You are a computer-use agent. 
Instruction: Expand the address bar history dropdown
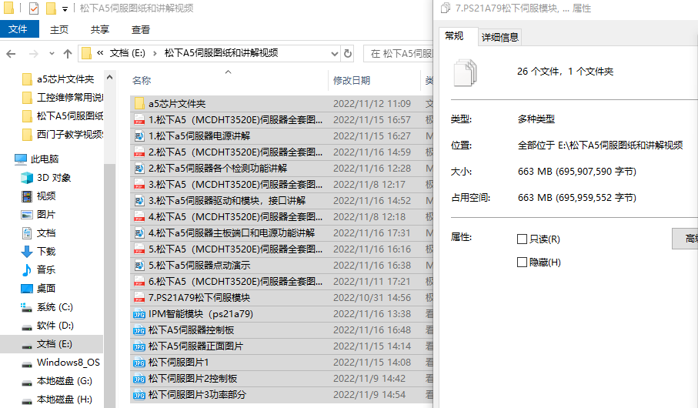[x=335, y=54]
